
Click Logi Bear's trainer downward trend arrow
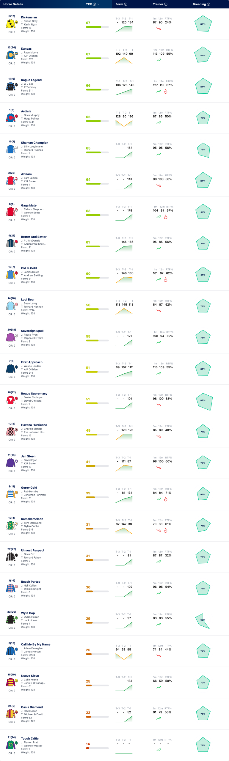[159, 311]
